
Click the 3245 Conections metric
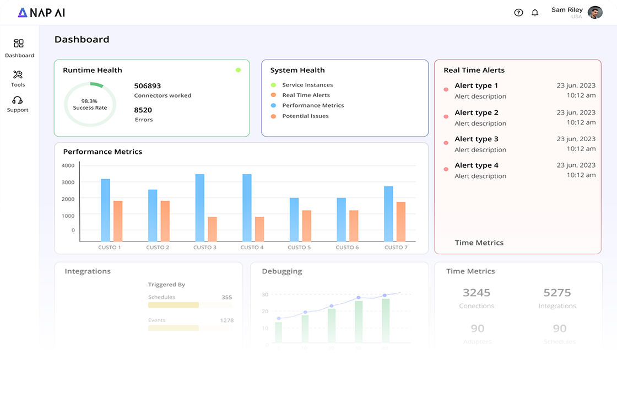[x=477, y=298]
